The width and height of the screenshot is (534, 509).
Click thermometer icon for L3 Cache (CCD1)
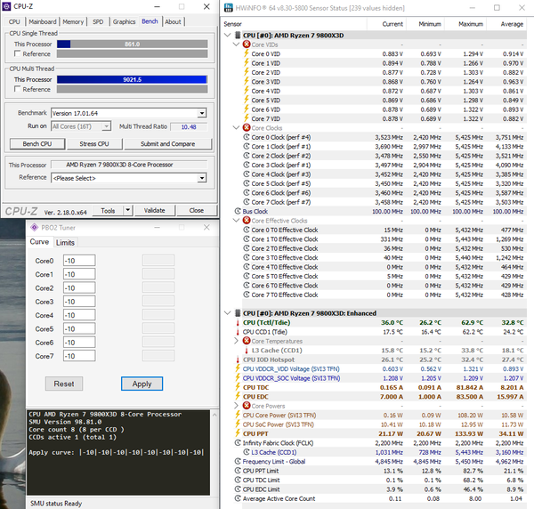click(247, 351)
